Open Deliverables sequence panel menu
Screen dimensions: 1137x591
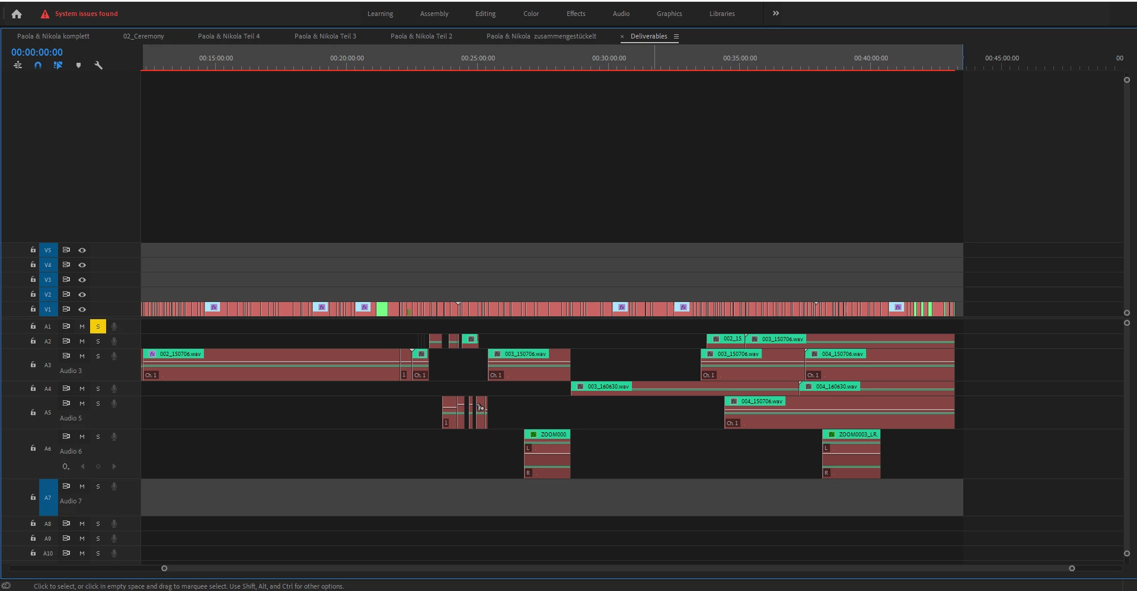[x=676, y=36]
